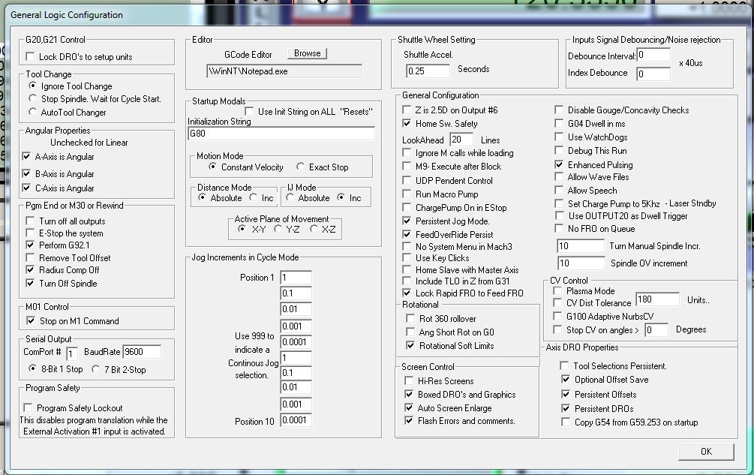
Task: Select Absolute Distance Mode
Action: point(202,197)
